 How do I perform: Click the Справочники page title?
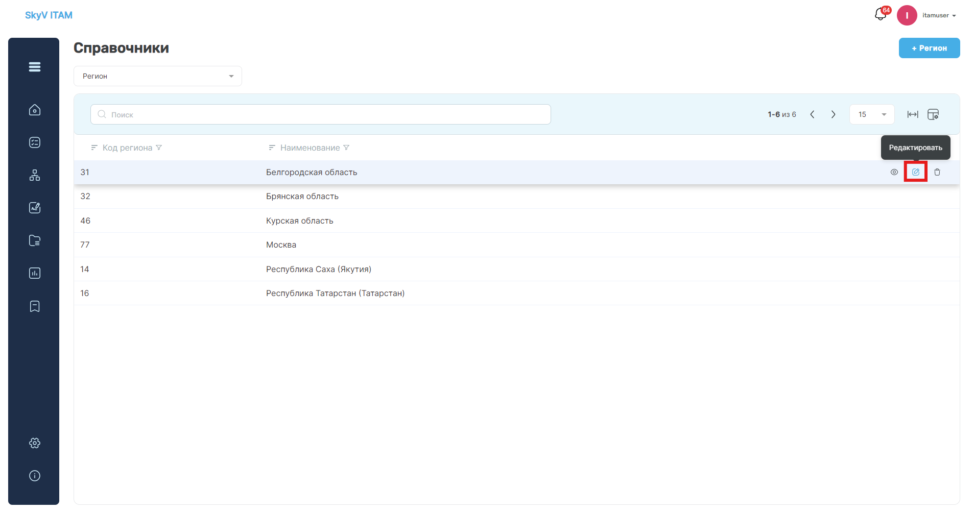coord(121,47)
